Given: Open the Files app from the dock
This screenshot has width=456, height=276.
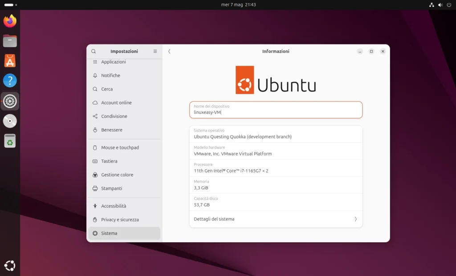Looking at the screenshot, I should (9, 40).
